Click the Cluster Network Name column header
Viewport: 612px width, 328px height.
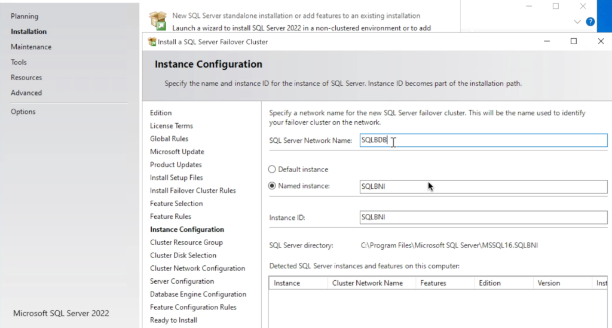[x=372, y=283]
